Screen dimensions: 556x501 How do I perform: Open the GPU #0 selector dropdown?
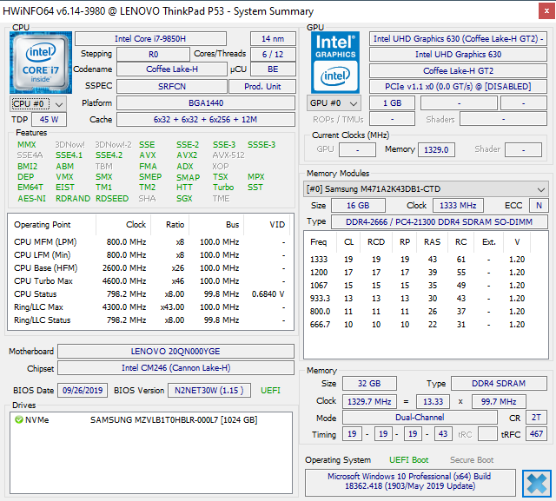pos(334,102)
